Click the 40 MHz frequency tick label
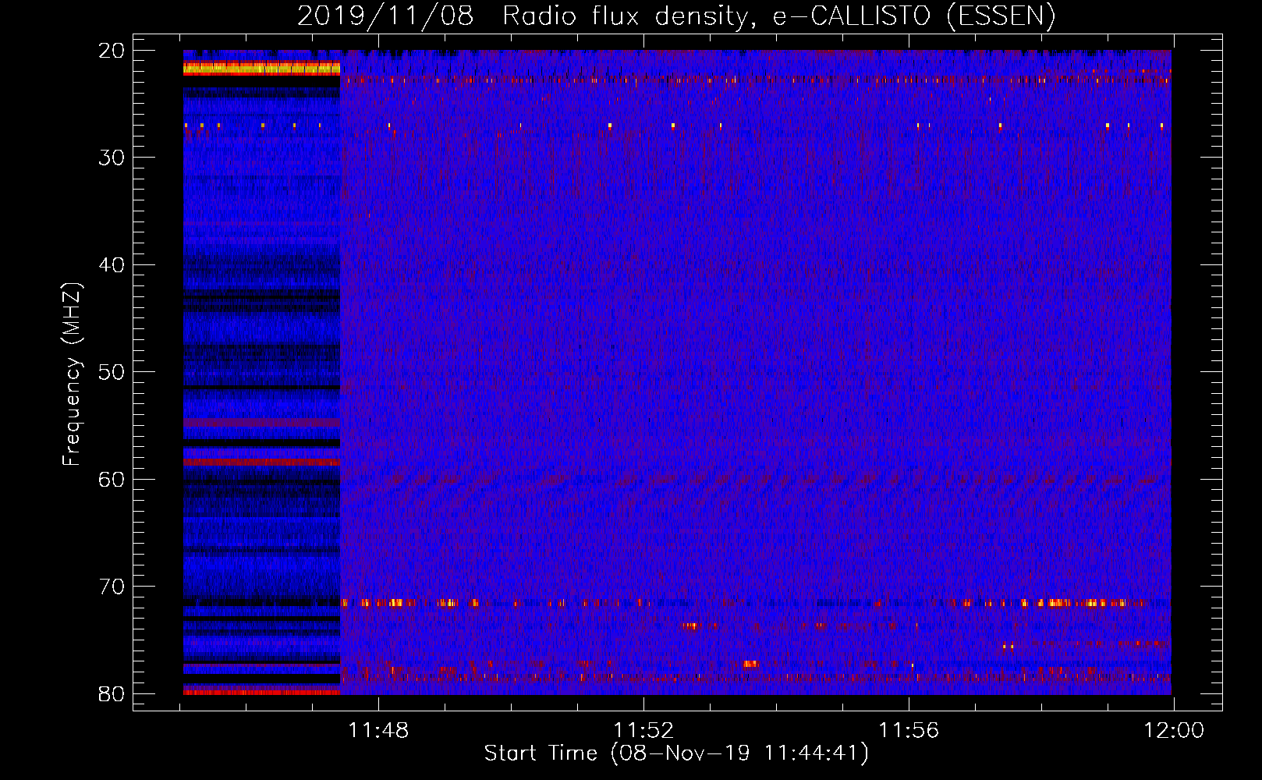Viewport: 1262px width, 780px height. click(x=112, y=265)
